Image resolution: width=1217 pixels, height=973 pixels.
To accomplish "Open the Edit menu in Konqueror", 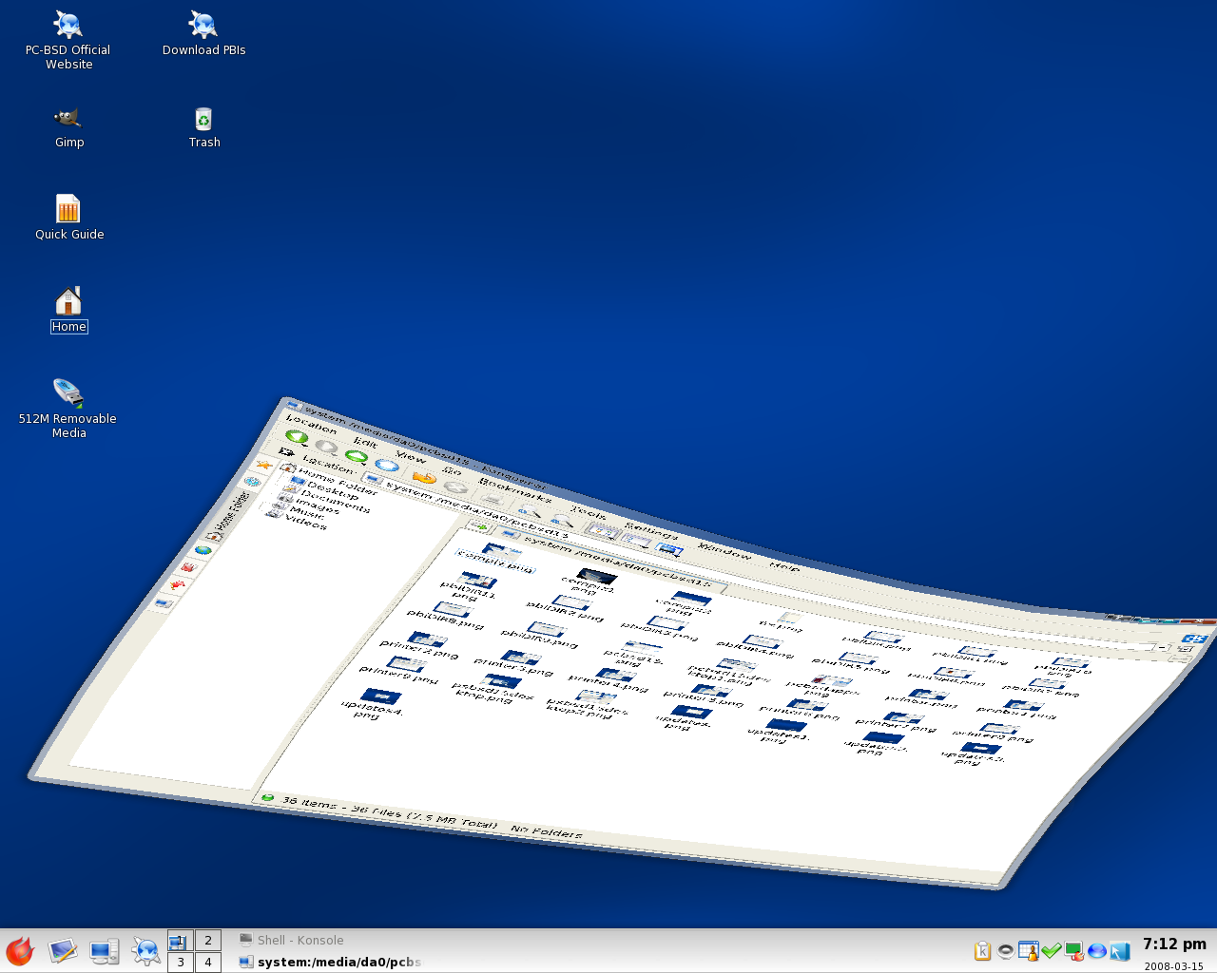I will [365, 443].
